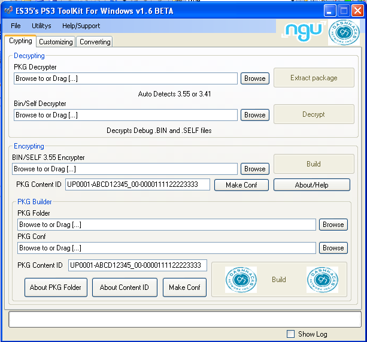Minimize the ToolKit window
The width and height of the screenshot is (367, 342).
(330, 11)
